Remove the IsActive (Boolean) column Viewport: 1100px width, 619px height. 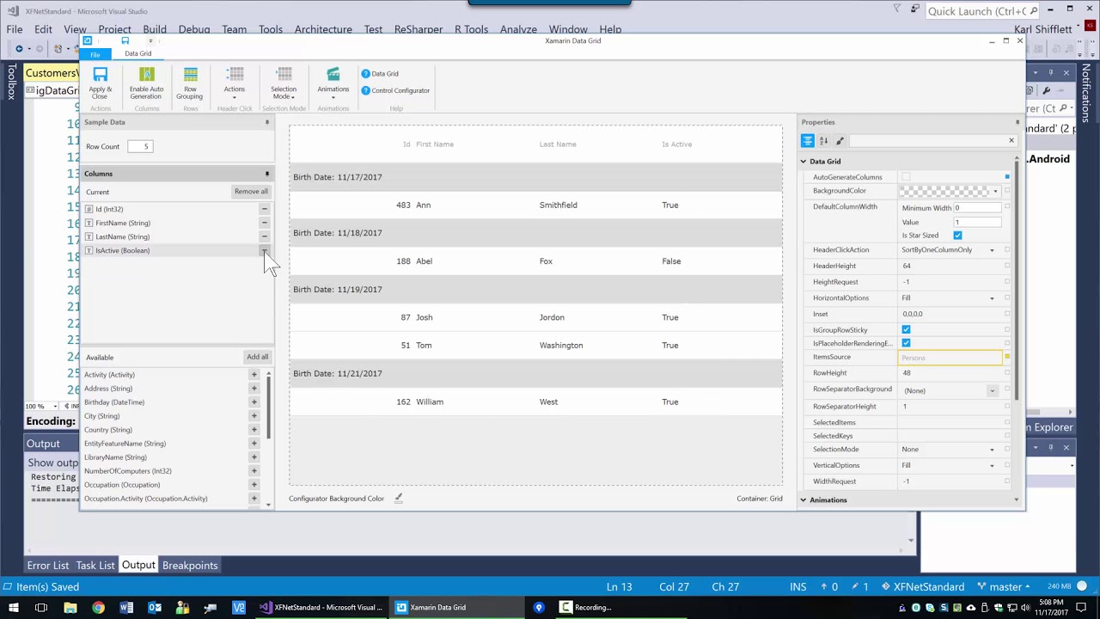pos(264,250)
